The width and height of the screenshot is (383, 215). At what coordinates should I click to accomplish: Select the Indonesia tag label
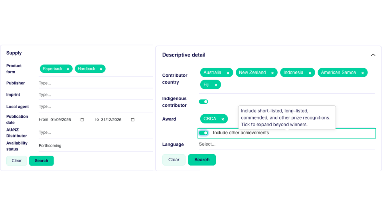pyautogui.click(x=293, y=72)
